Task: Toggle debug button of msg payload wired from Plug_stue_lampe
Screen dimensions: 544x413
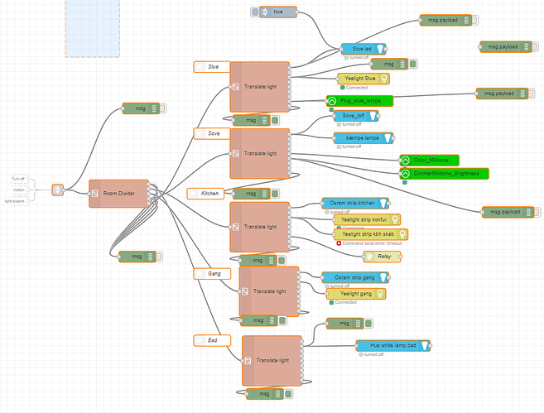Action: pyautogui.click(x=531, y=94)
